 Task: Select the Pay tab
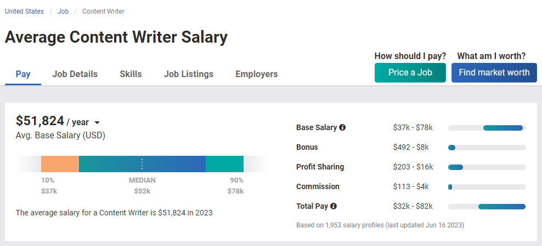point(23,74)
